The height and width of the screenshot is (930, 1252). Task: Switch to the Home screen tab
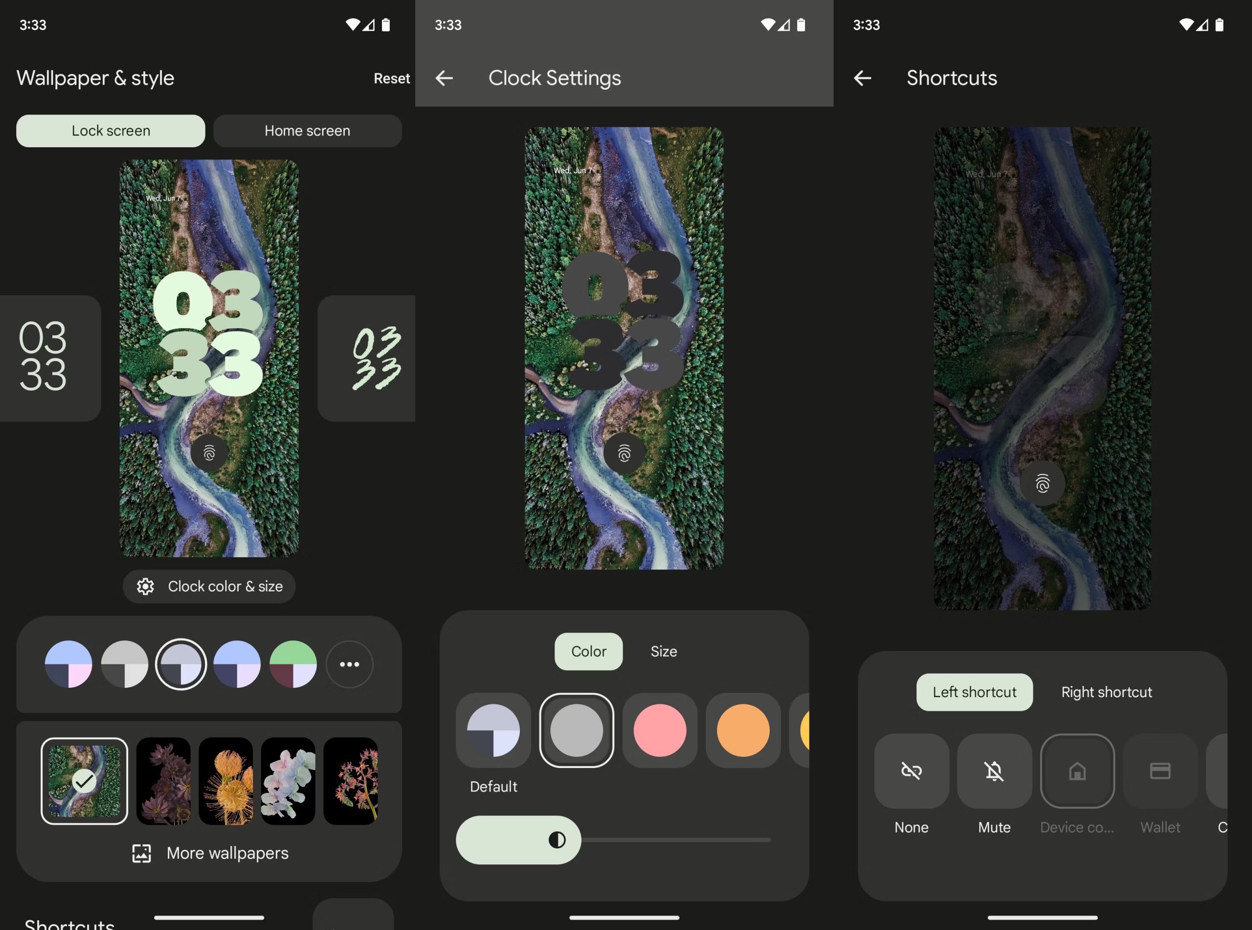307,131
